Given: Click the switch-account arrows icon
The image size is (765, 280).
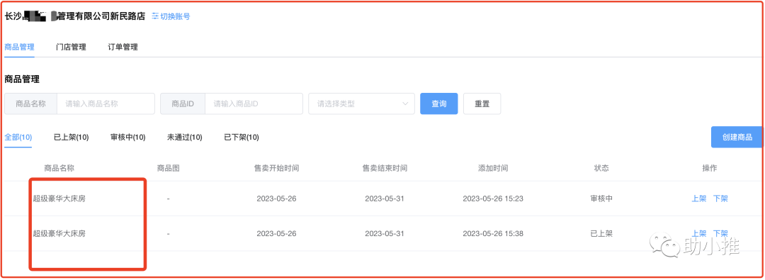Looking at the screenshot, I should pos(155,16).
